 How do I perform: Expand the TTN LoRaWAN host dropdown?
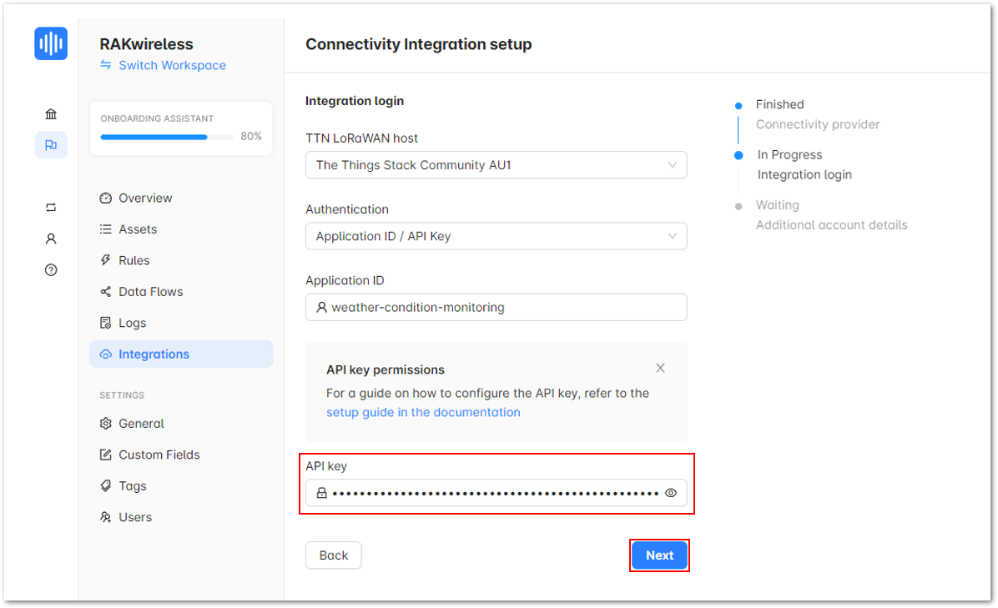496,165
